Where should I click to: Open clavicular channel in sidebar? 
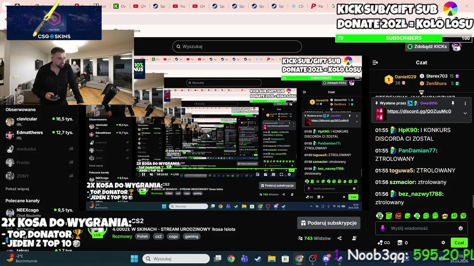coord(39,122)
